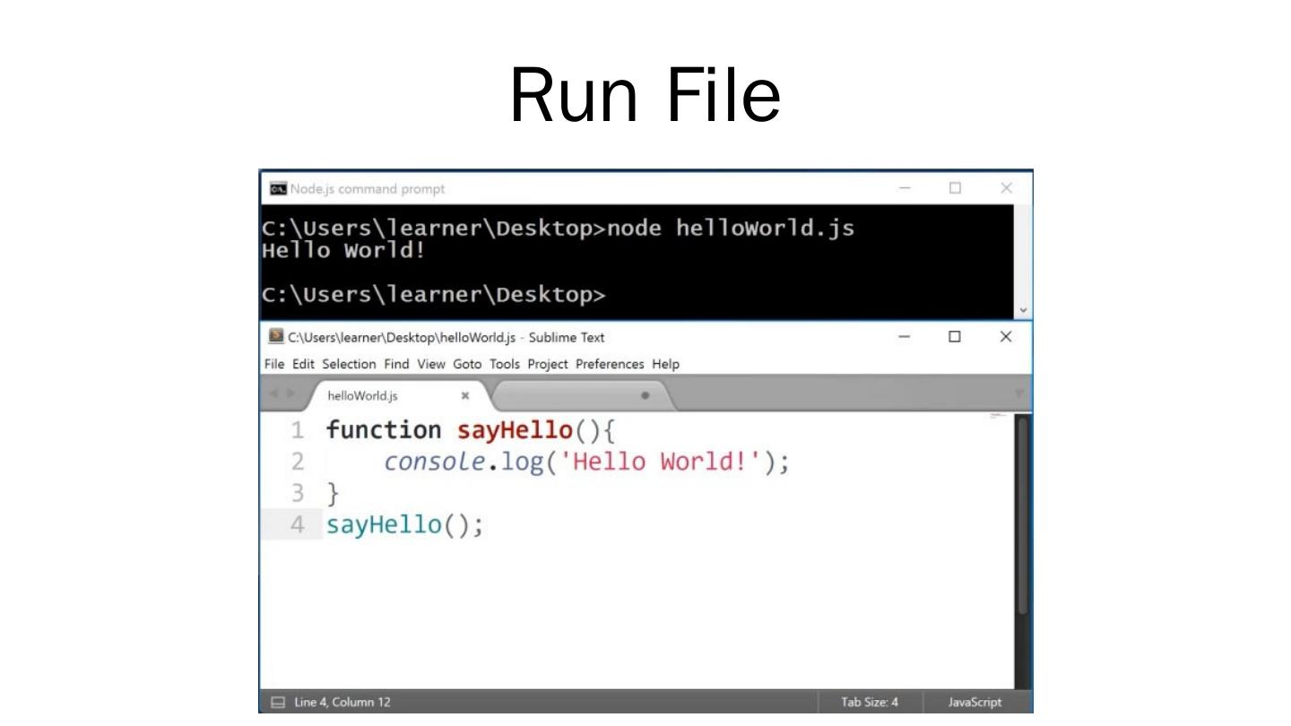Screen dimensions: 1291x726
Task: Close the Node.js command prompt window
Action: [x=1006, y=188]
